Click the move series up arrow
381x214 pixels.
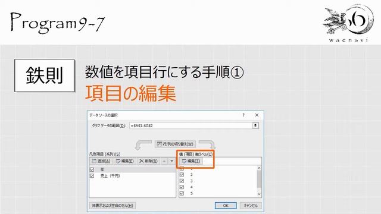coord(164,161)
